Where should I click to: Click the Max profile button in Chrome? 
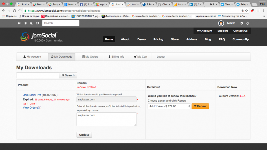262,4
